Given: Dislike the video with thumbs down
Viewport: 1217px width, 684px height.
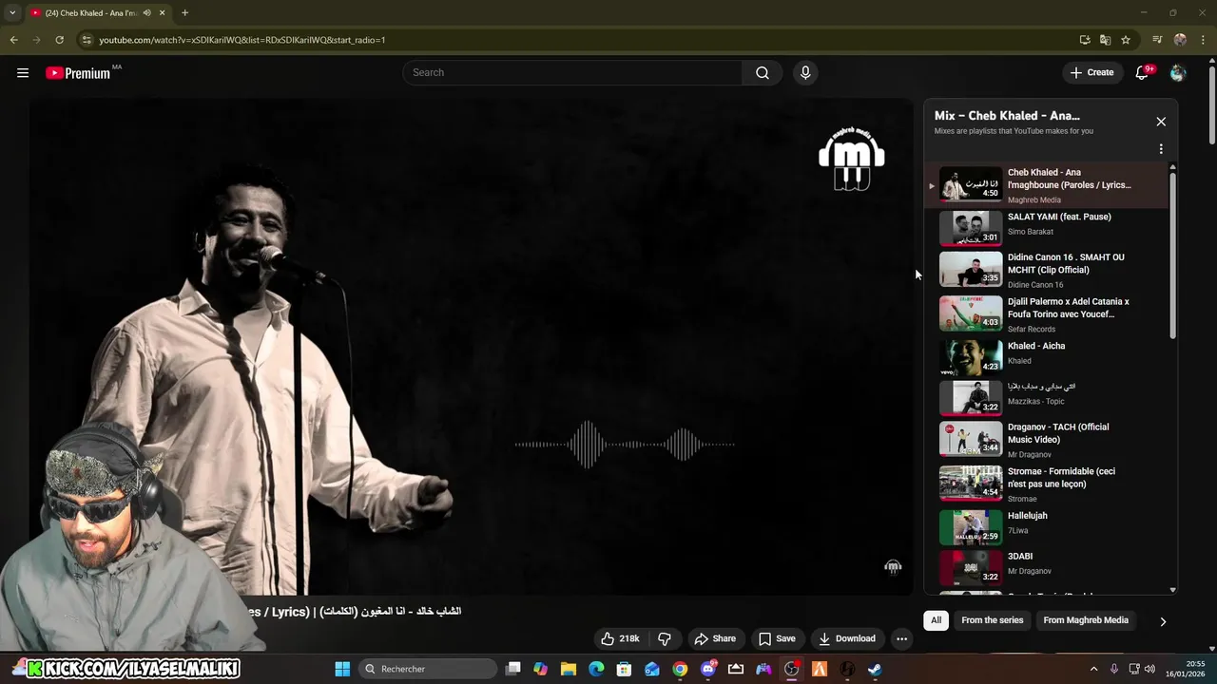Looking at the screenshot, I should [x=665, y=638].
